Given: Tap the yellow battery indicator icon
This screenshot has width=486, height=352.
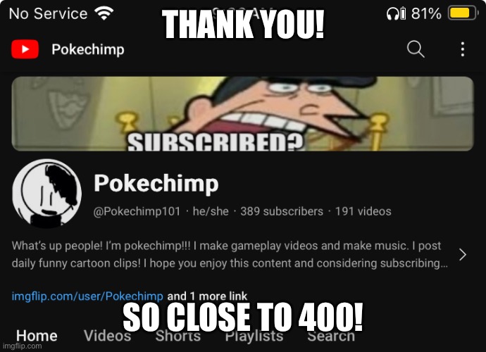Looking at the screenshot, I should coord(463,13).
